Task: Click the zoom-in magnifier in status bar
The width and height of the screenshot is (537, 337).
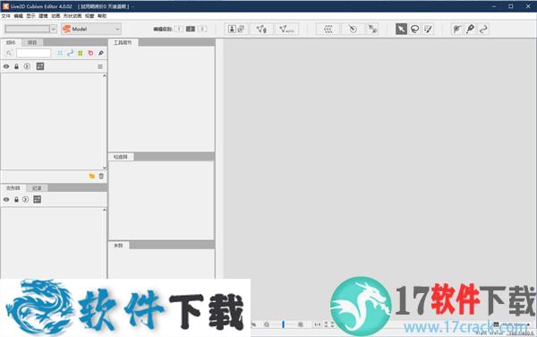Action: coord(301,324)
